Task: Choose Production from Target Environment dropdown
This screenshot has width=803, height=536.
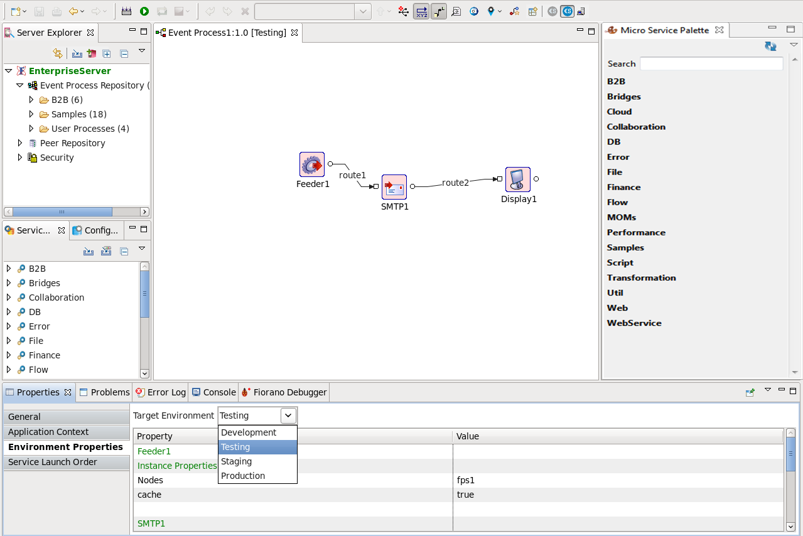Action: (x=243, y=476)
